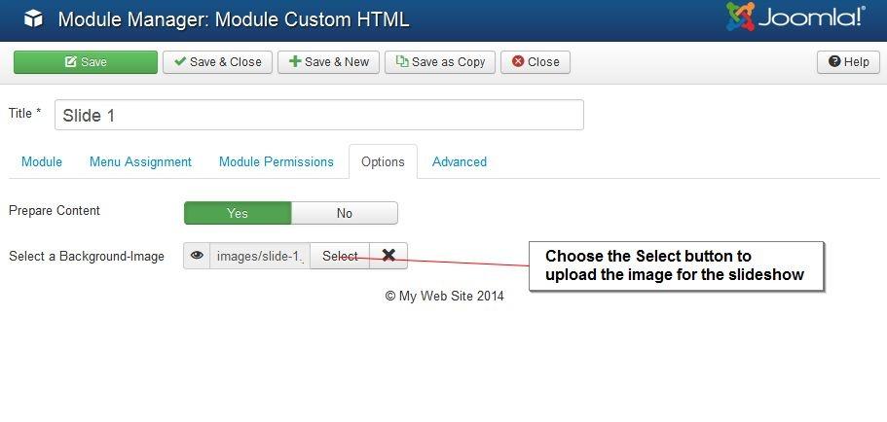
Task: Click the Title input field
Action: coord(318,115)
